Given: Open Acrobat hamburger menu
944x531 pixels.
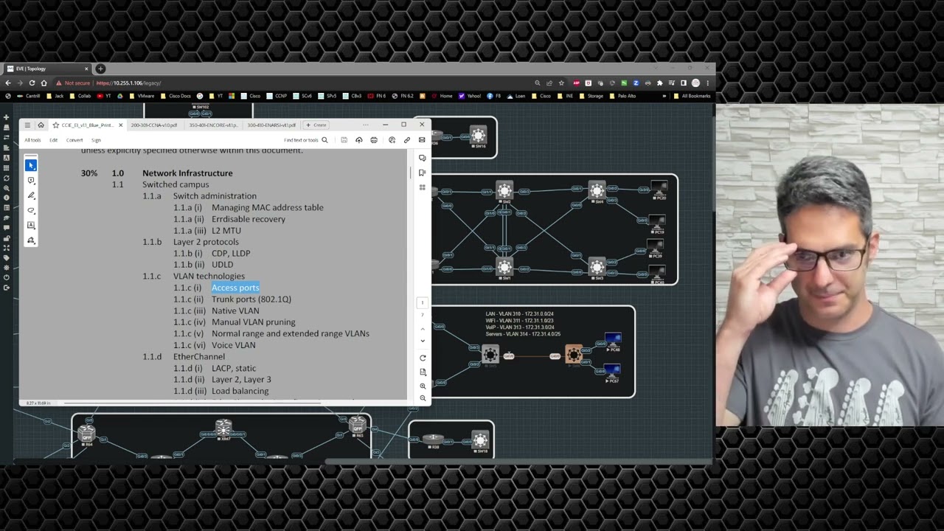Looking at the screenshot, I should pyautogui.click(x=27, y=125).
